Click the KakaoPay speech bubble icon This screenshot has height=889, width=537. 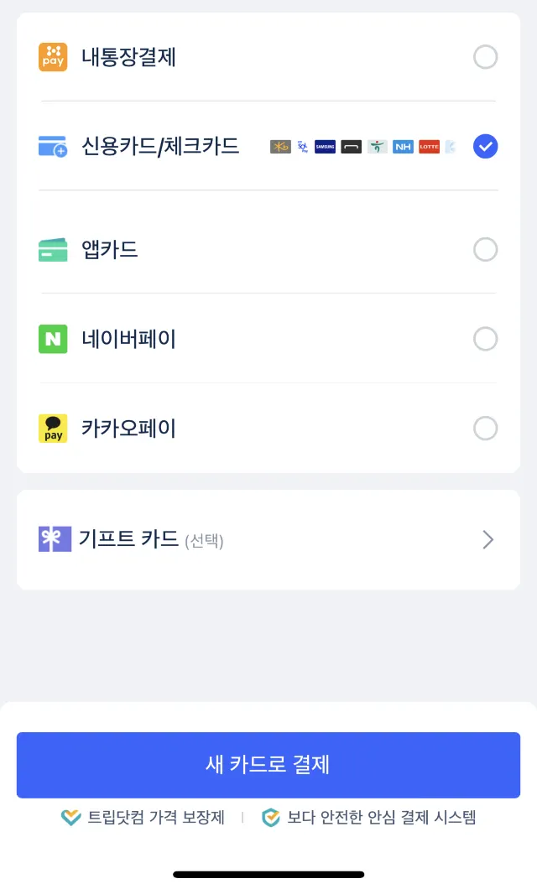pos(51,428)
